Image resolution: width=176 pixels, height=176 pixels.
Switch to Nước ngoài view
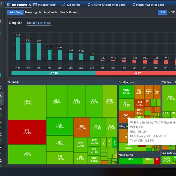tap(33, 12)
